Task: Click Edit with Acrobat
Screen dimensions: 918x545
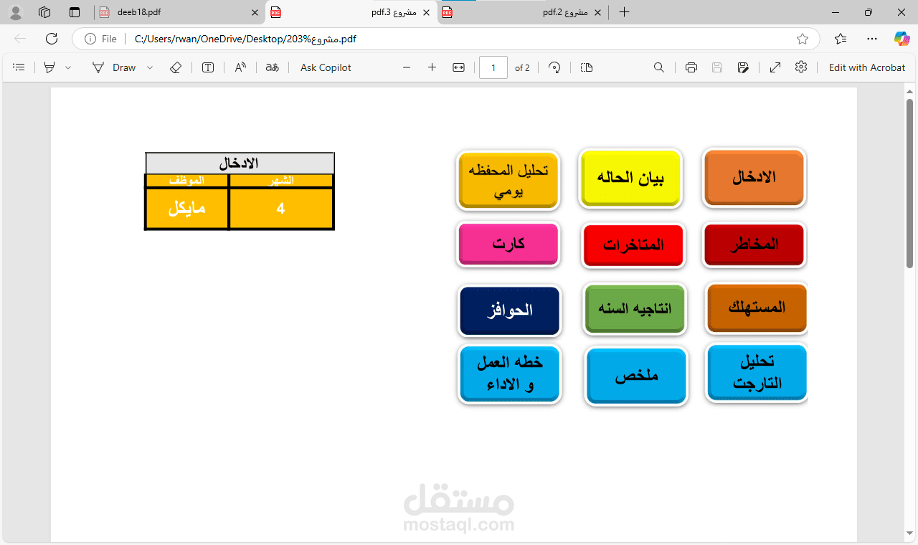Action: click(867, 67)
